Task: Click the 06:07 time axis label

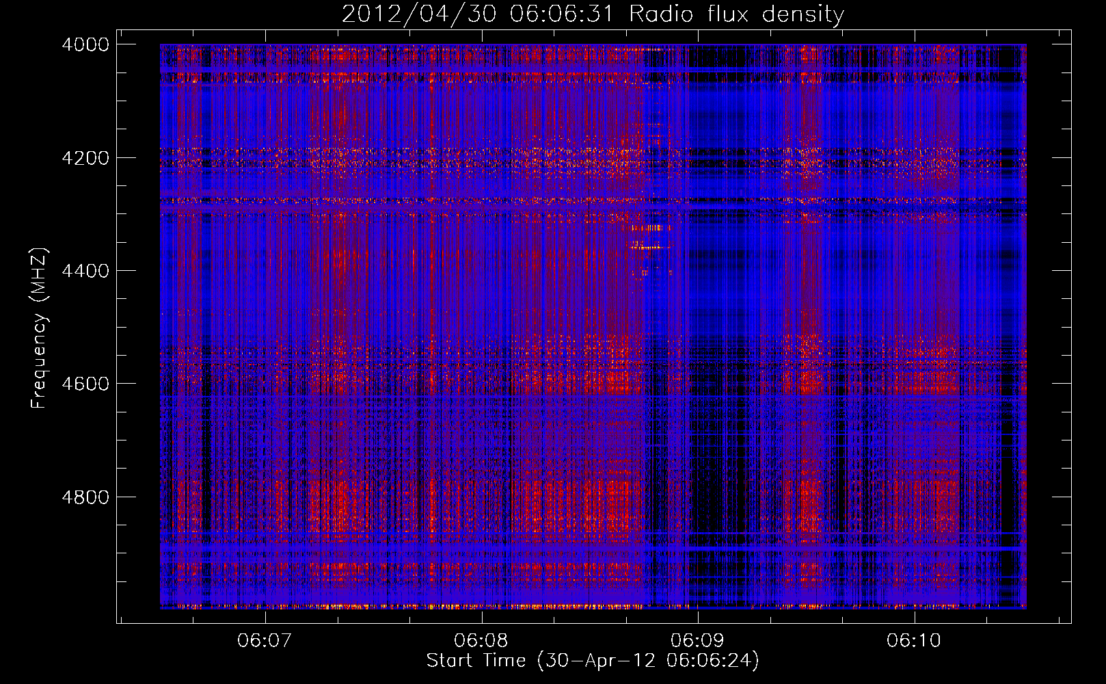Action: point(264,641)
